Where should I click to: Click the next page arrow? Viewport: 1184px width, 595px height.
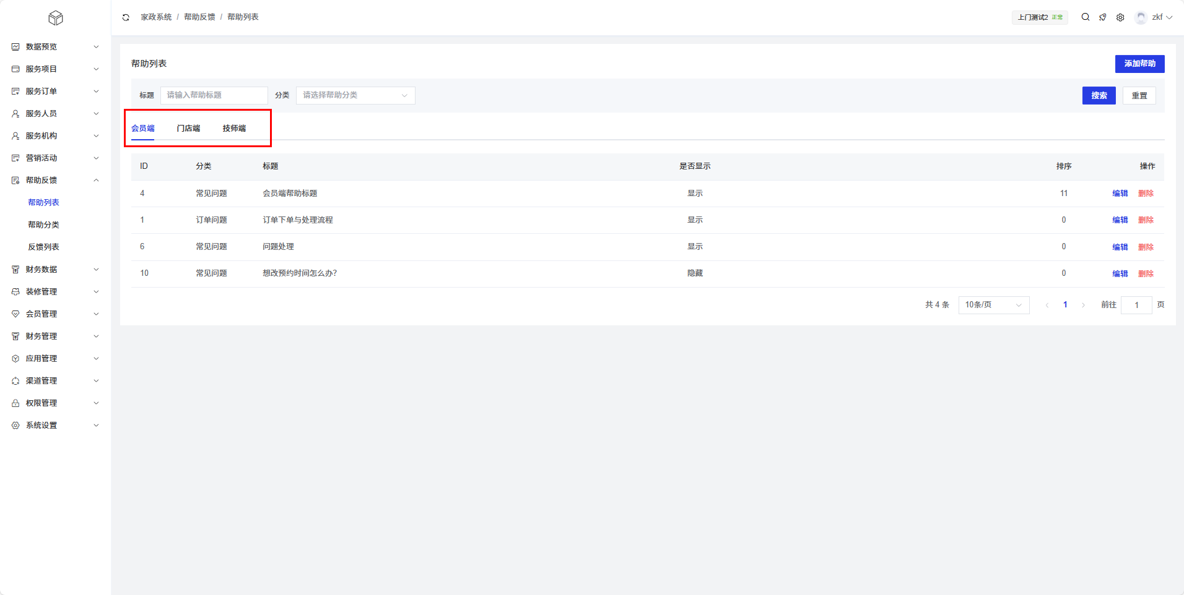(1083, 305)
